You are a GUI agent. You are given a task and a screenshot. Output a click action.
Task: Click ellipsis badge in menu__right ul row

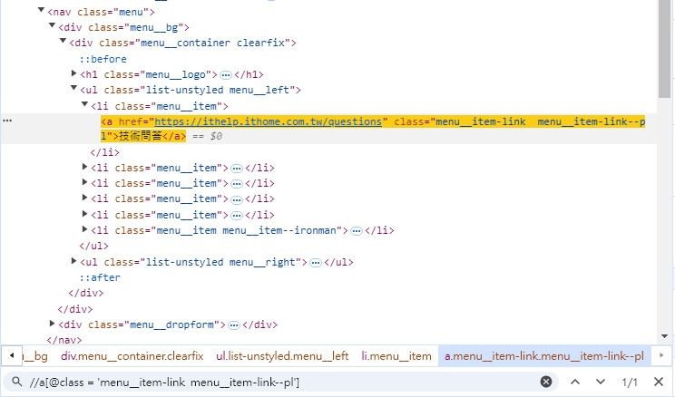[316, 263]
